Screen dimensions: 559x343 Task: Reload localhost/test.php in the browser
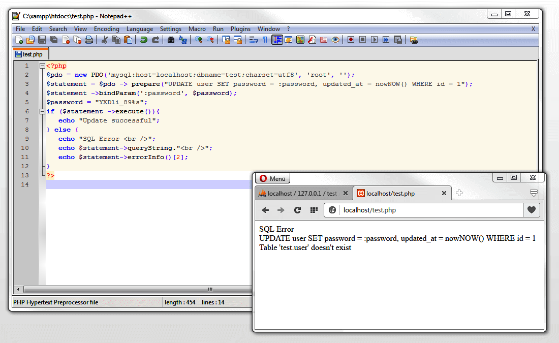pyautogui.click(x=297, y=210)
